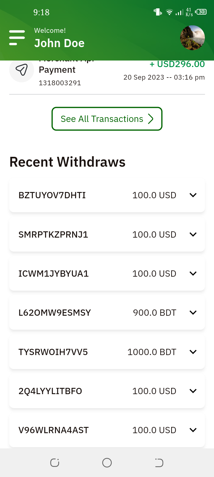Tap the Android home navigation button

coord(107,463)
